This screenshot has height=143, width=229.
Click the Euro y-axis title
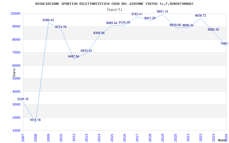(x=14, y=73)
